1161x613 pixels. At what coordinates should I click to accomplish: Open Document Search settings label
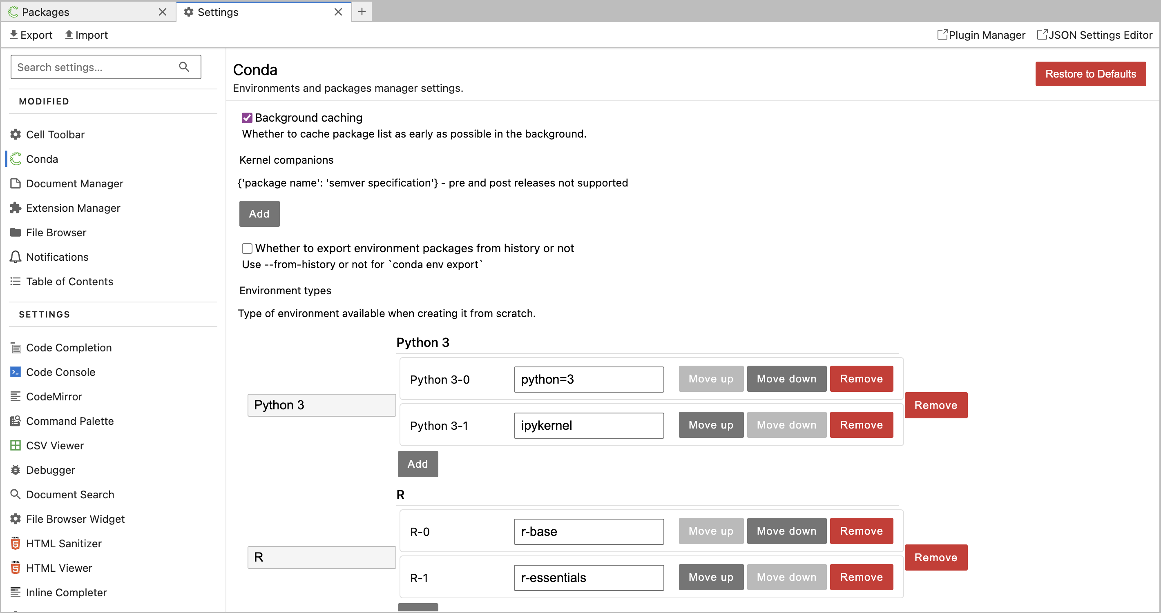[70, 494]
